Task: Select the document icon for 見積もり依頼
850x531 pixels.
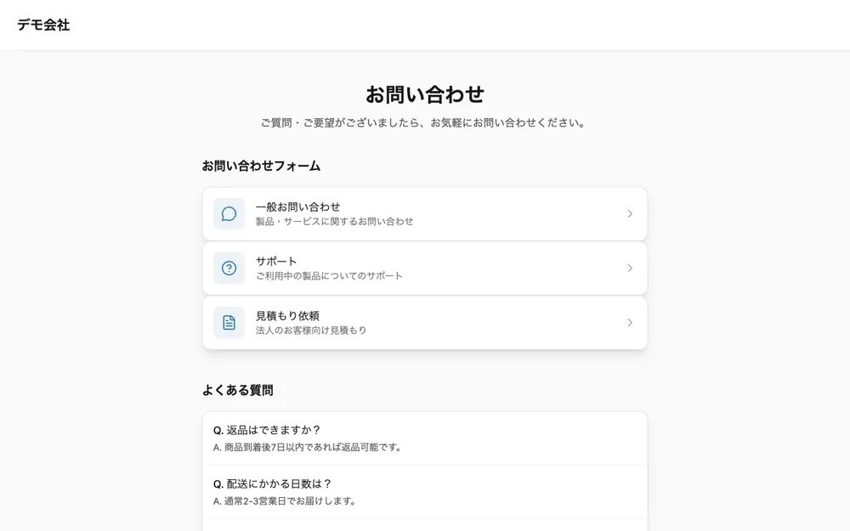Action: 229,322
